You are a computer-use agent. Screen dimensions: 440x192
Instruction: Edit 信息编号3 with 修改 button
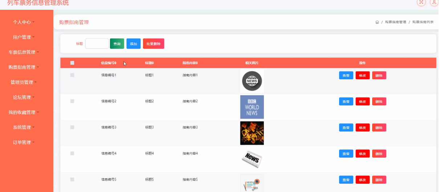coord(363,128)
